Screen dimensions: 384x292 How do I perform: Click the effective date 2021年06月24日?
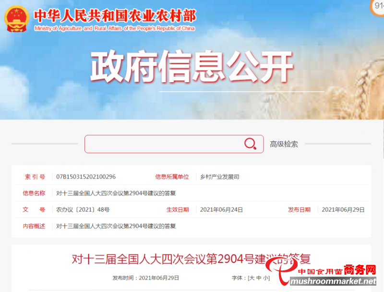click(221, 210)
